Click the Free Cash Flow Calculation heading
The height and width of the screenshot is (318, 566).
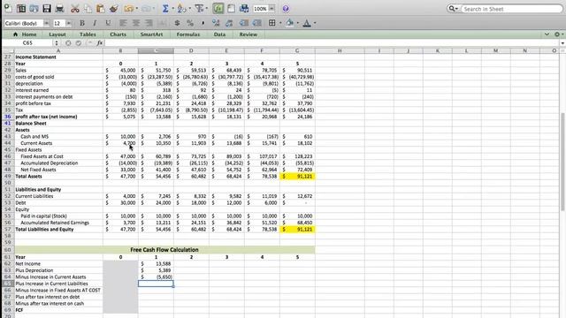164,249
